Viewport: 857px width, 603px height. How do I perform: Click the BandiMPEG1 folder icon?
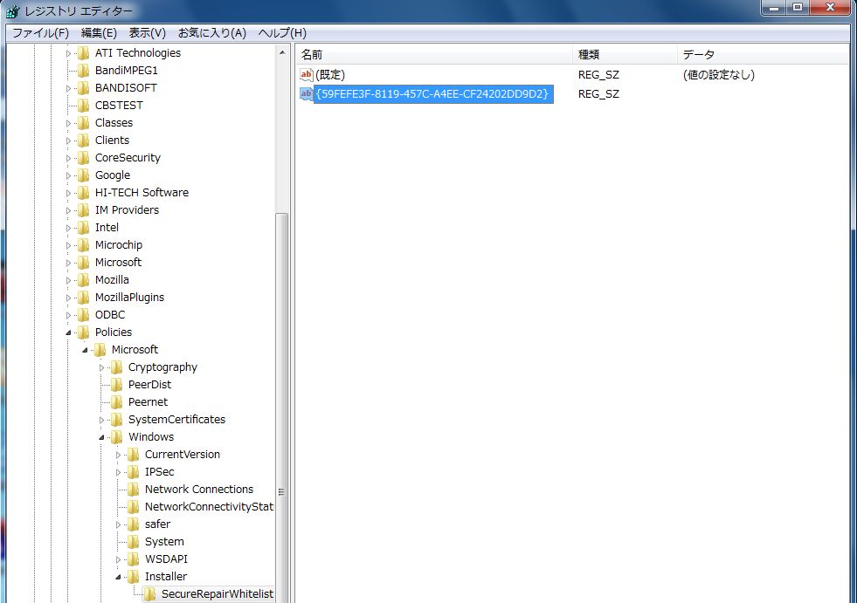coord(84,71)
